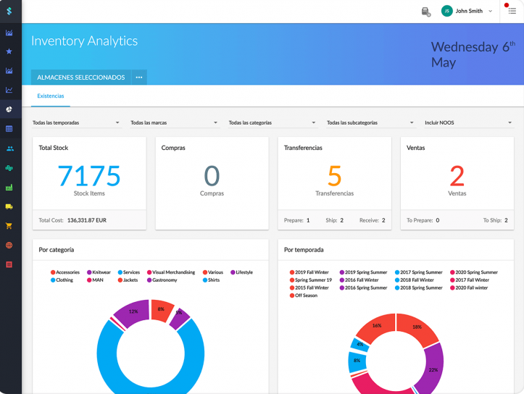Open the green factory icon in sidebar
The image size is (524, 394).
9,188
